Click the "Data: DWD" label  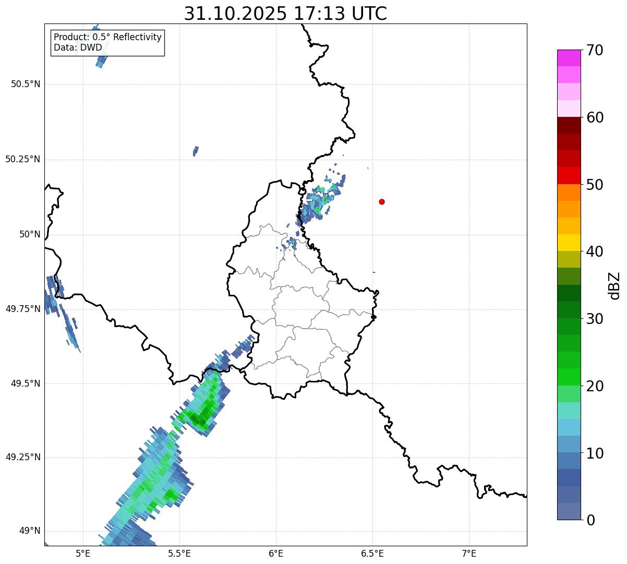tap(78, 47)
